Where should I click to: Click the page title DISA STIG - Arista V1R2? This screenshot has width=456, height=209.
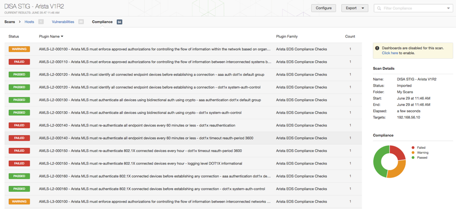[35, 7]
